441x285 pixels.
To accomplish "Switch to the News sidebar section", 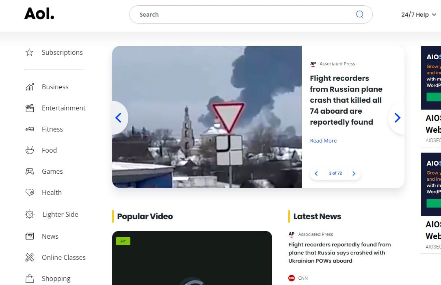I will [30, 236].
